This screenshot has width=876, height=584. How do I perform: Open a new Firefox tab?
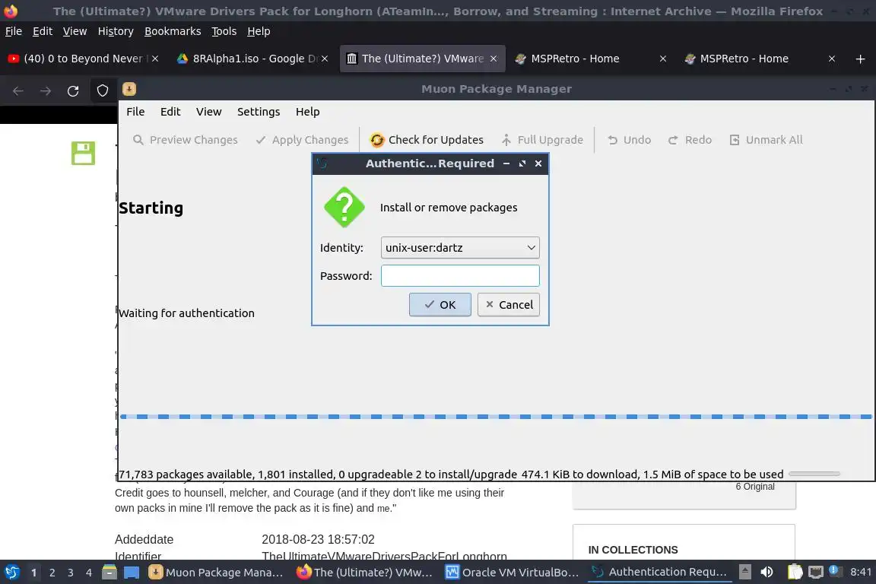(860, 59)
